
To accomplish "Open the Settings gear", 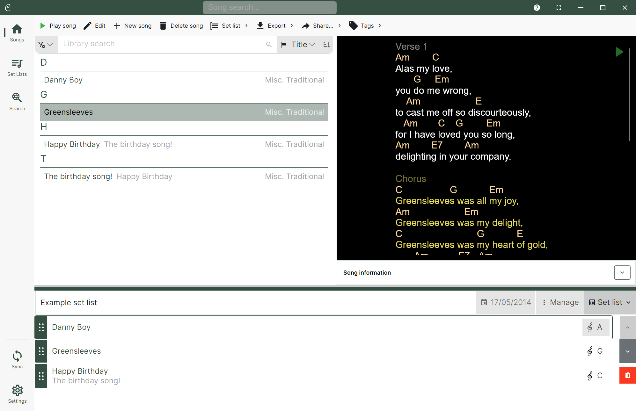I will [17, 394].
